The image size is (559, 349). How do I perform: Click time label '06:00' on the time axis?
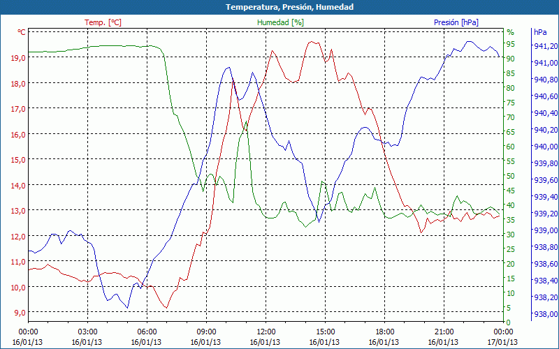(147, 332)
